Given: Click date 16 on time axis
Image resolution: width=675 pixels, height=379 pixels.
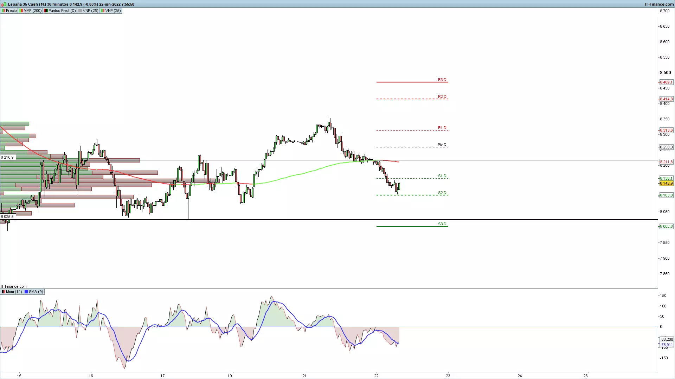Looking at the screenshot, I should (x=91, y=376).
